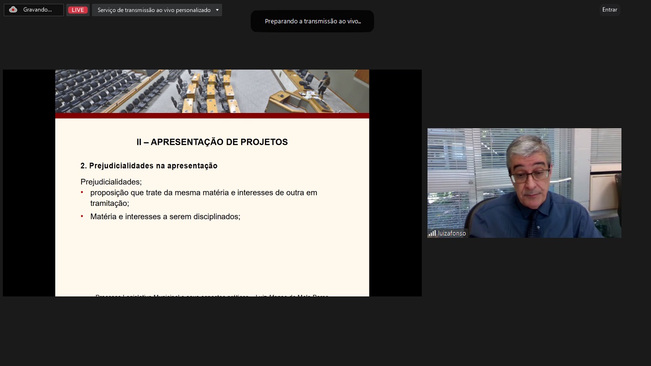Click the Entrar button
The width and height of the screenshot is (651, 366).
[x=610, y=10]
